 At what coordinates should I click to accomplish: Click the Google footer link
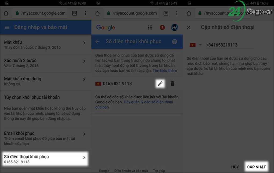104,171
